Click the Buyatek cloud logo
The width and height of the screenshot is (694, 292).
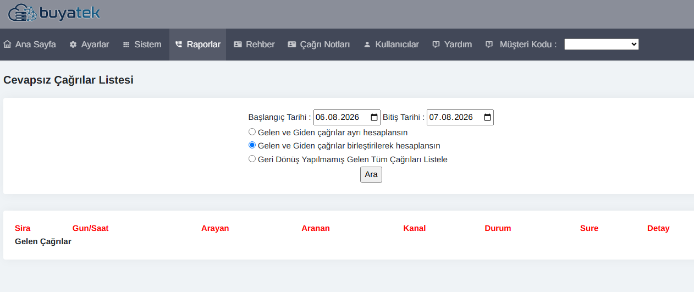pos(54,13)
